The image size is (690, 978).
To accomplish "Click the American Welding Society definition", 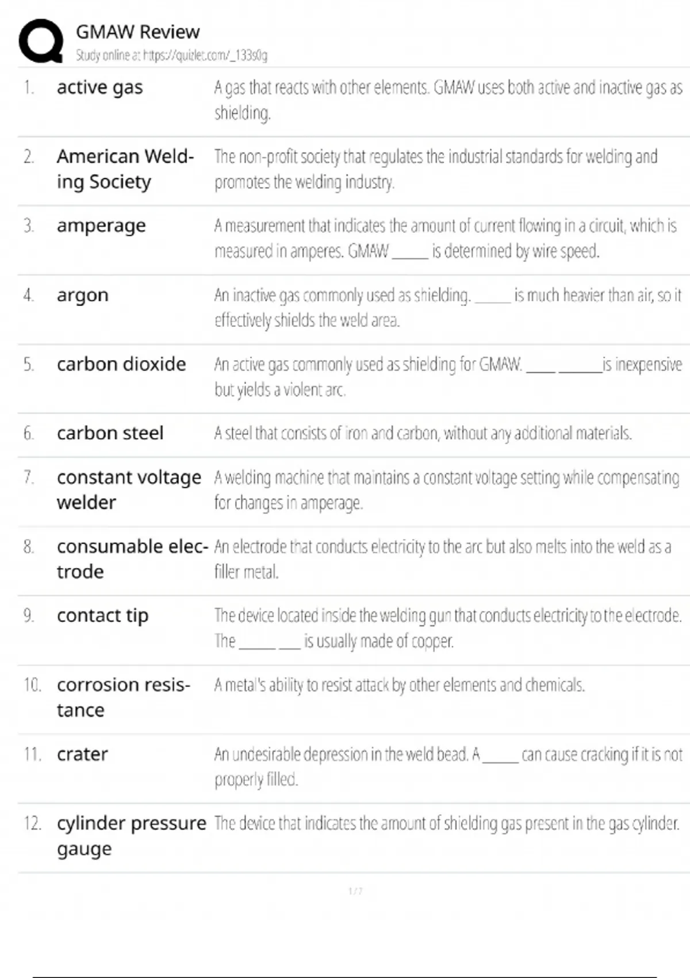I will tap(435, 169).
